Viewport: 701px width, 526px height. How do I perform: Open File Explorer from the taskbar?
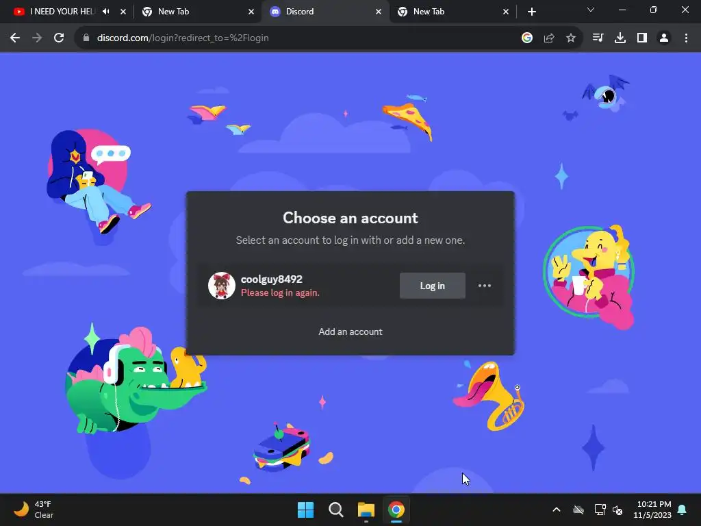[366, 510]
